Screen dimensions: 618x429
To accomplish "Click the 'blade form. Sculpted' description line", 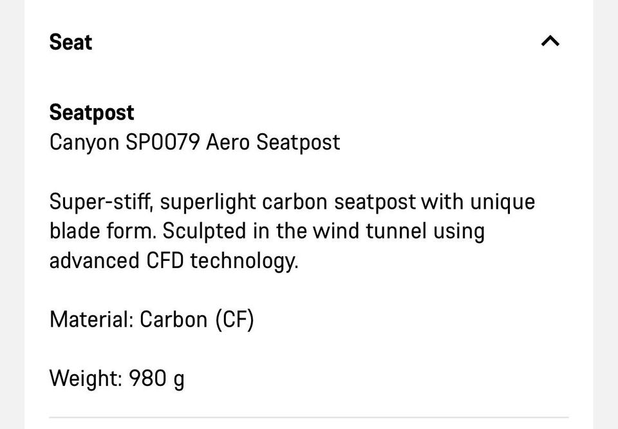I will 267,231.
